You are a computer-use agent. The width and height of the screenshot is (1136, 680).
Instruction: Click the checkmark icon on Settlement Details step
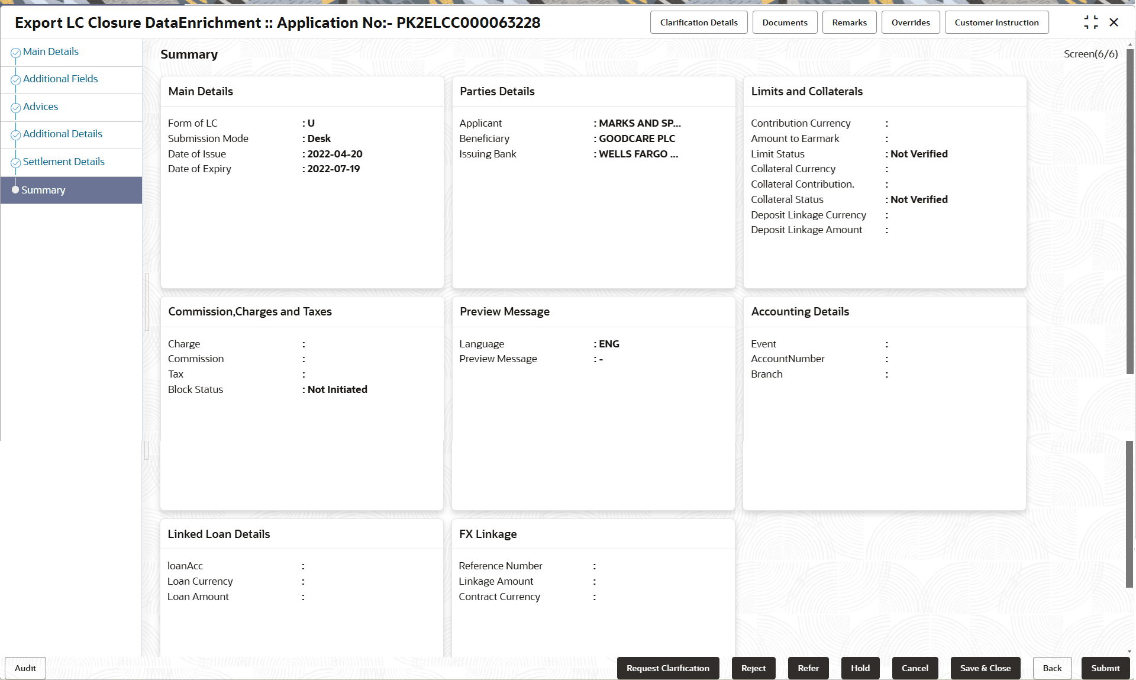(15, 162)
